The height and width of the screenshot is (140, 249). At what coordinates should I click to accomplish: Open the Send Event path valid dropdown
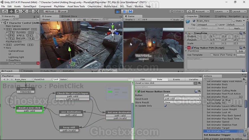tap(183, 99)
